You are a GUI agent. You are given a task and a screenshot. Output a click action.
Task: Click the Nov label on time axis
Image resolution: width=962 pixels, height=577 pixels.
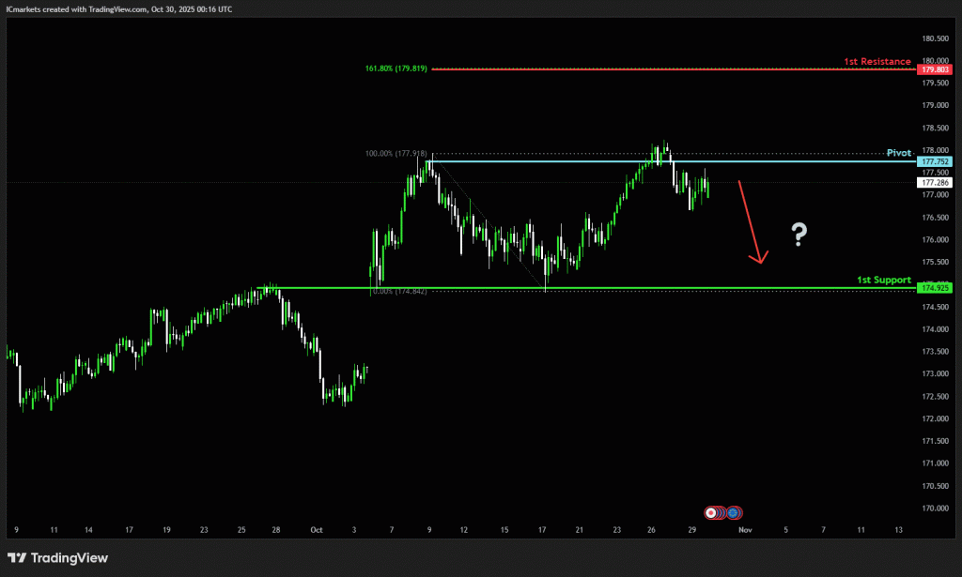pos(745,530)
